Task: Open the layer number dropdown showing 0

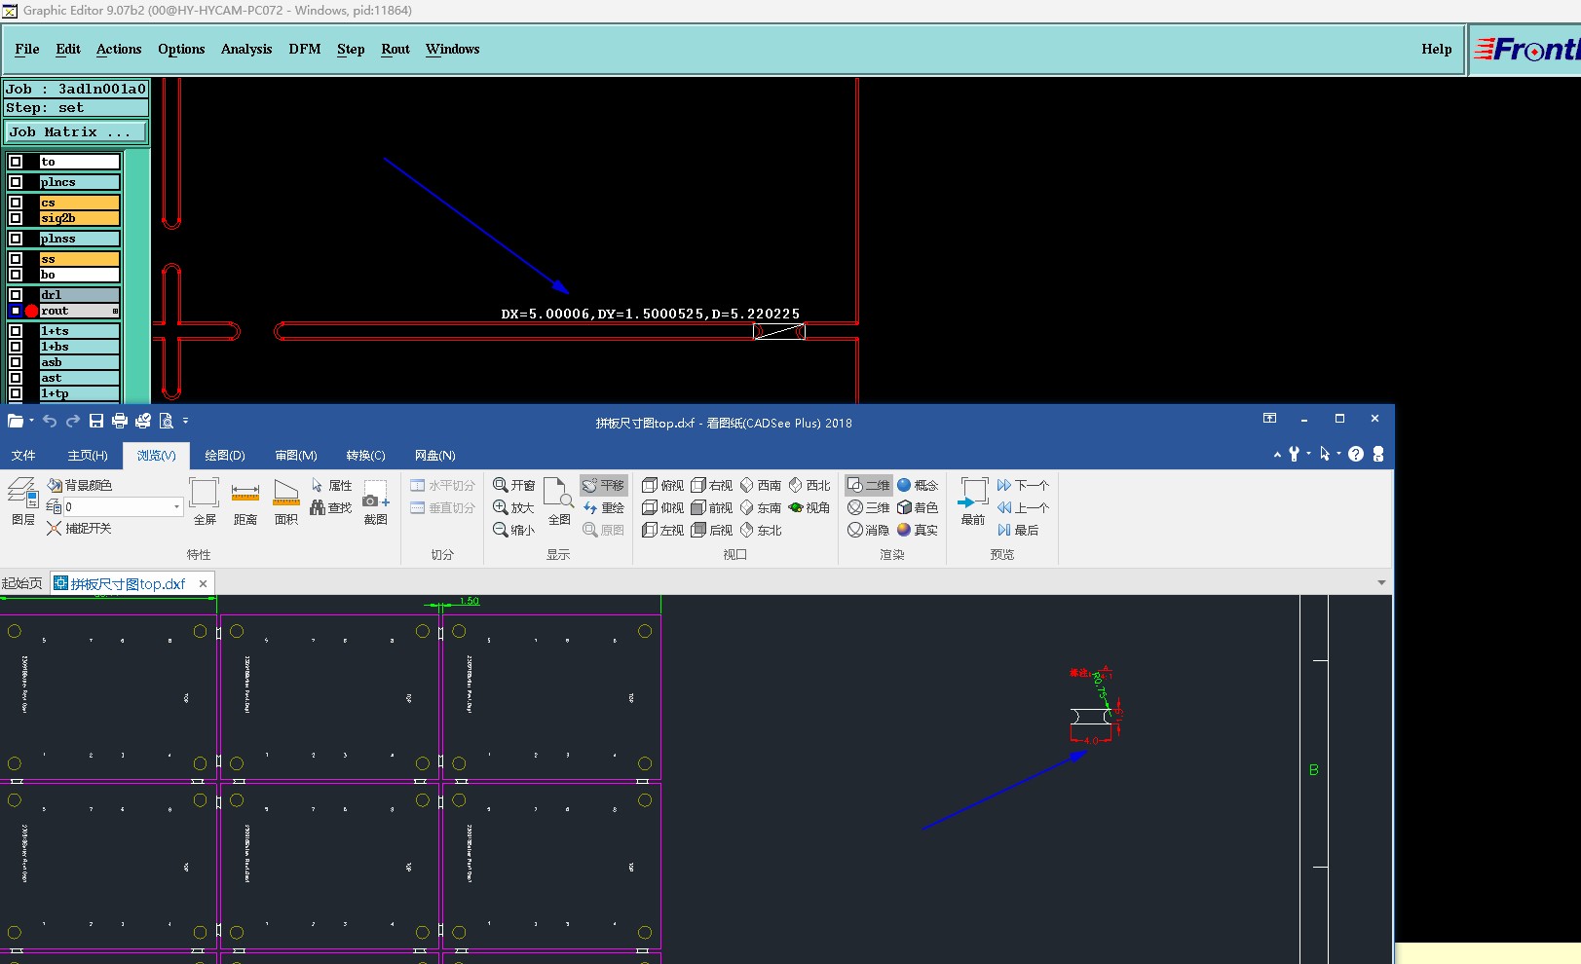Action: (176, 506)
